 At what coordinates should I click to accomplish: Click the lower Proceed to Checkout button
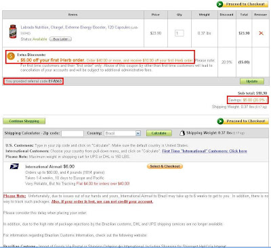[243, 121]
